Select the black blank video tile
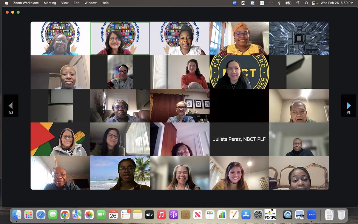This screenshot has width=358, height=224. point(239,106)
